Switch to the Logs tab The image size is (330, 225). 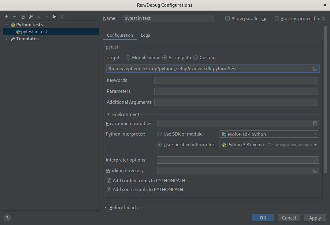tap(145, 35)
